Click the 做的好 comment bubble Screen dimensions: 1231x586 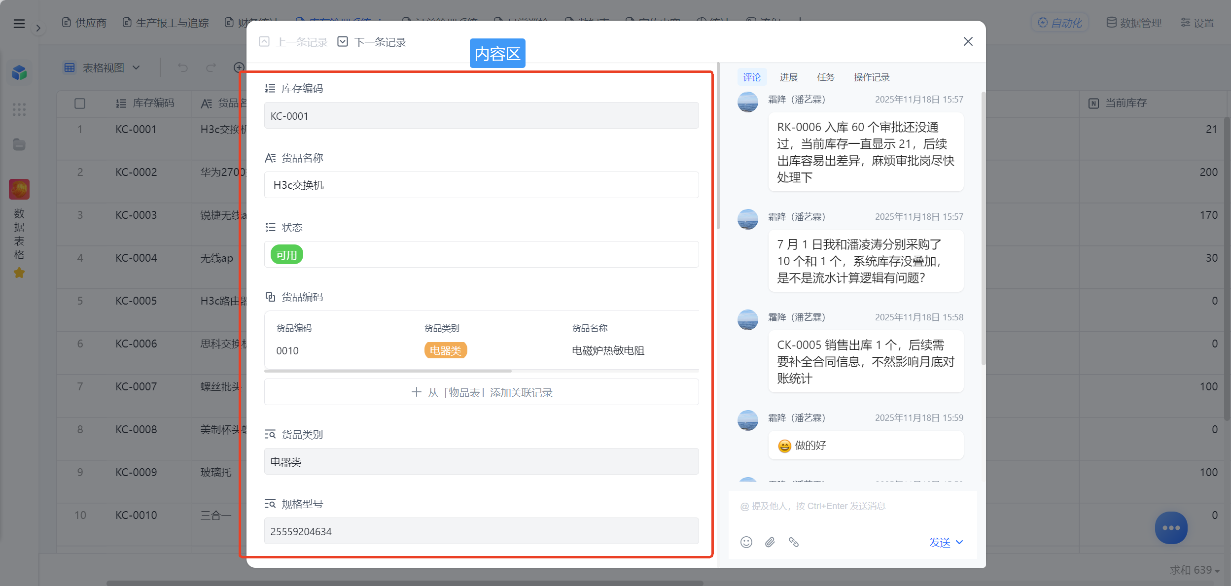(866, 446)
